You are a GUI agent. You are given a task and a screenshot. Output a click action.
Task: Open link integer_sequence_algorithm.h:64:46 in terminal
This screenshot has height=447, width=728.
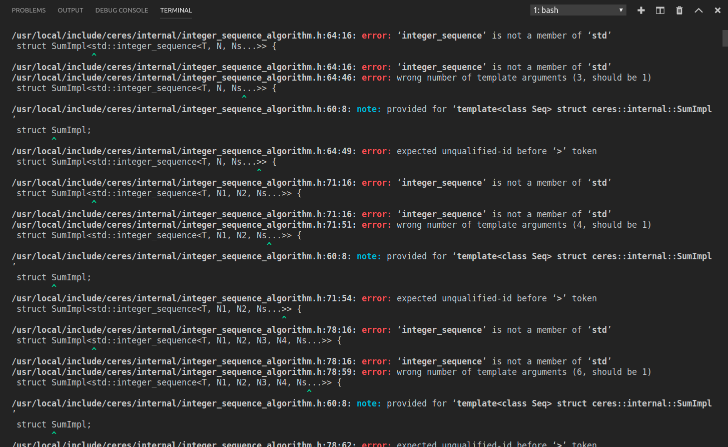click(184, 78)
